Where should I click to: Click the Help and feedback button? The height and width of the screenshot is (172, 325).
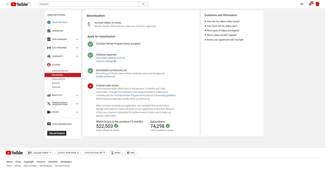[x=57, y=133]
